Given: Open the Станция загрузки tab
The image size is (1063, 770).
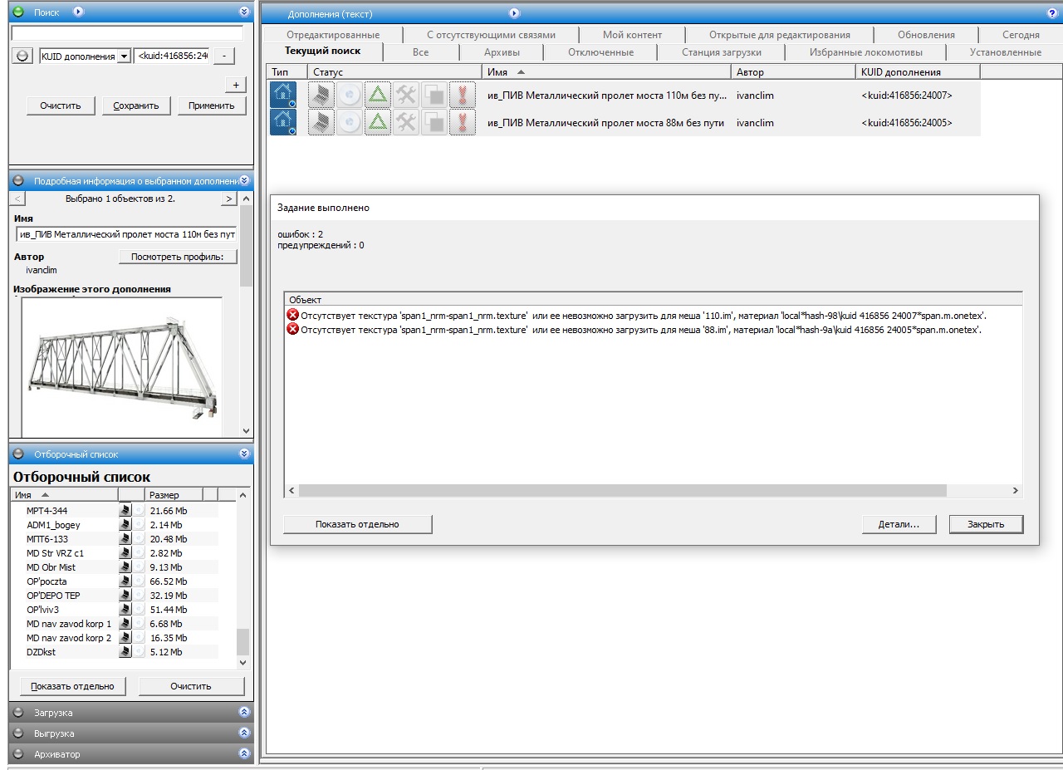Looking at the screenshot, I should point(721,52).
